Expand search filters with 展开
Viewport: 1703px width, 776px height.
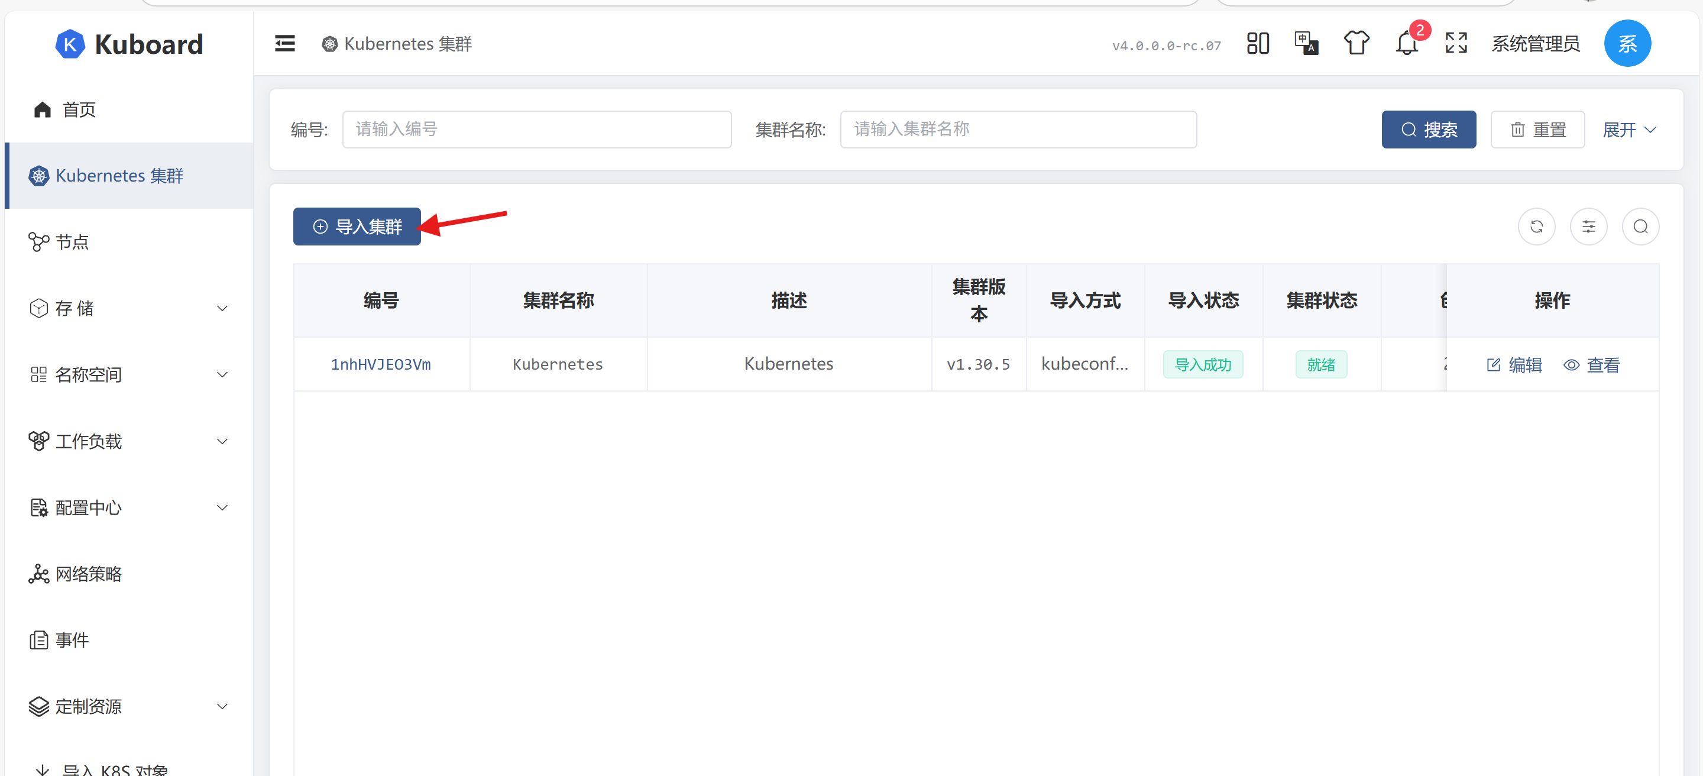pyautogui.click(x=1629, y=130)
